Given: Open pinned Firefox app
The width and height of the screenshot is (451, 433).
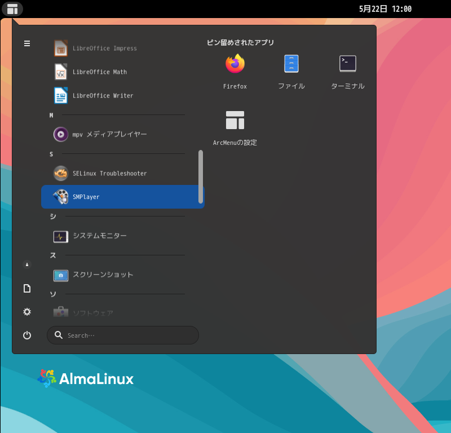Looking at the screenshot, I should 235,72.
